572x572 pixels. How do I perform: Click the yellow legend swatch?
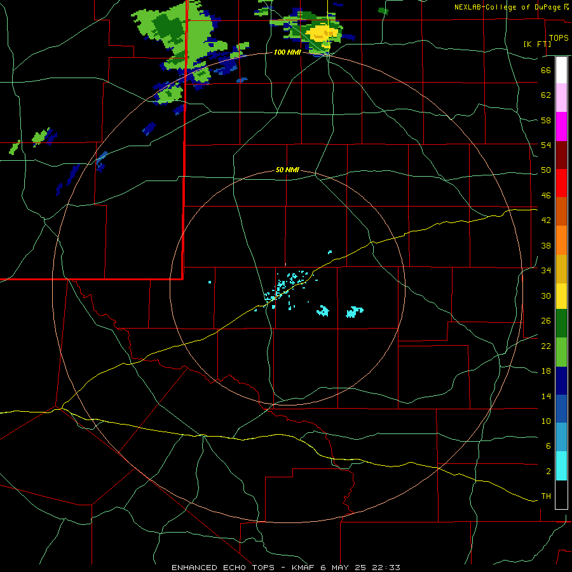[x=561, y=296]
